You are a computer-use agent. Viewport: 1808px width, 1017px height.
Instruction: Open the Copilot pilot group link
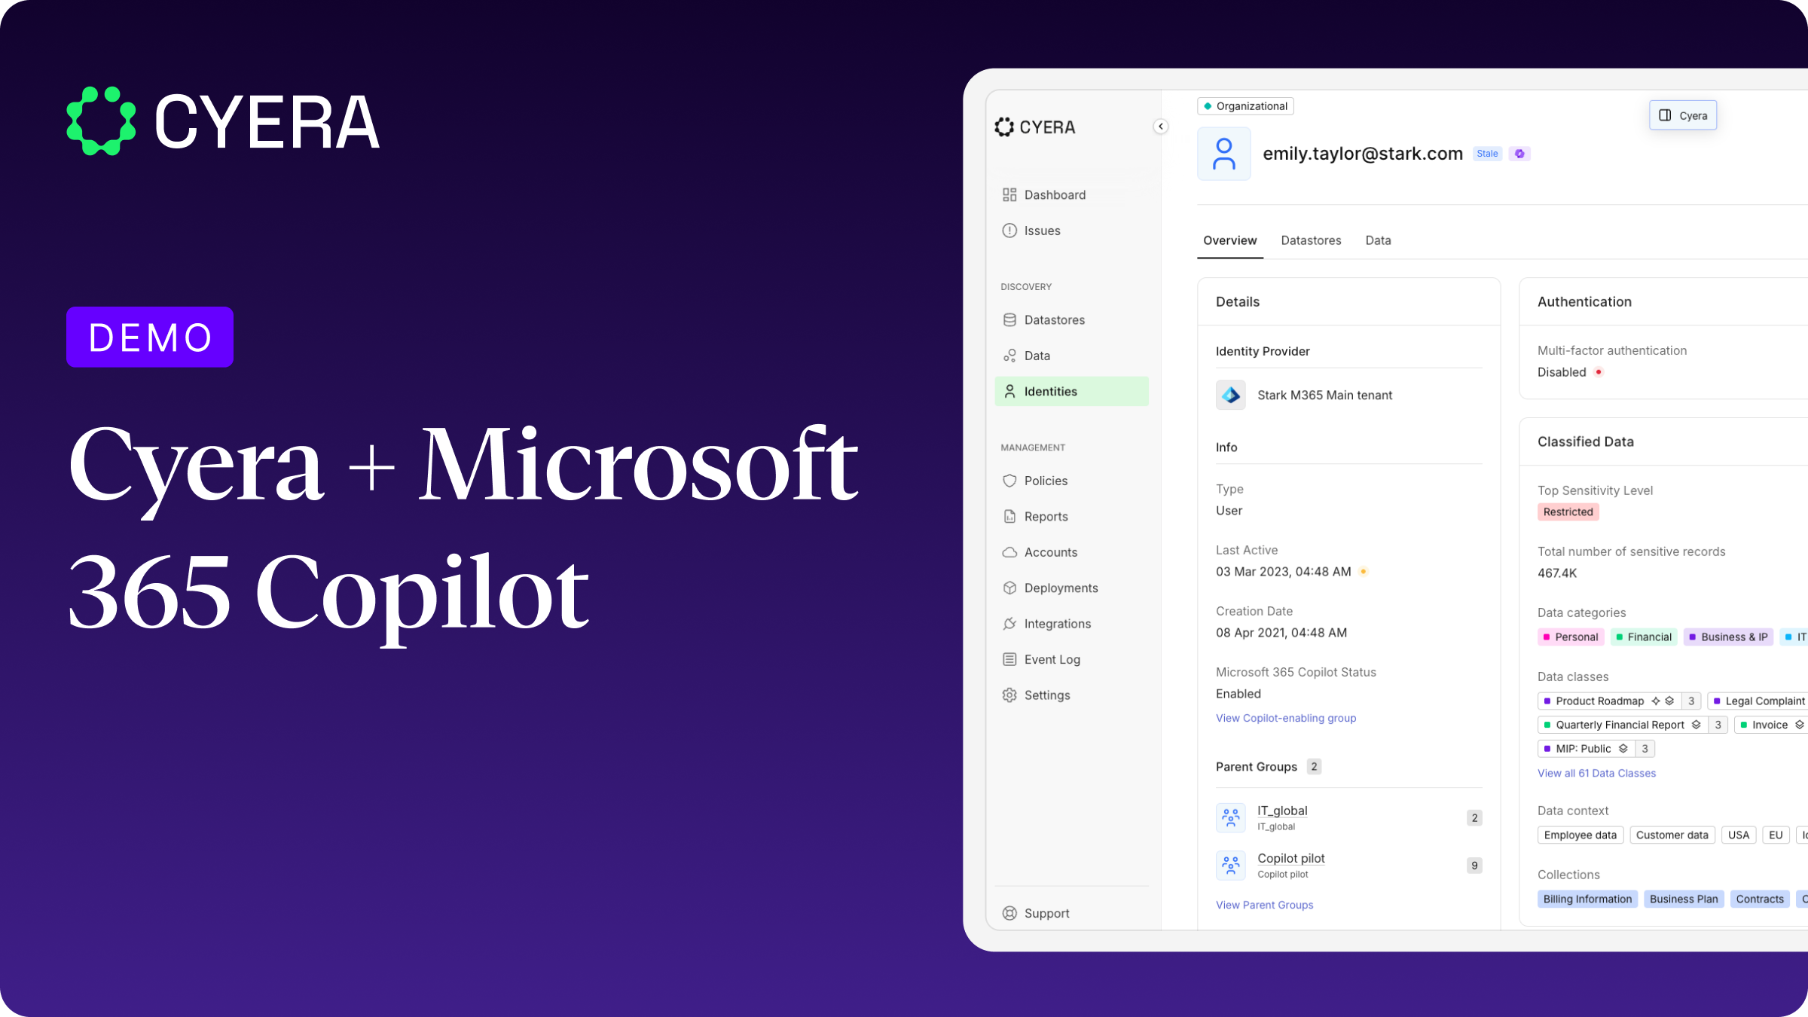pos(1291,858)
